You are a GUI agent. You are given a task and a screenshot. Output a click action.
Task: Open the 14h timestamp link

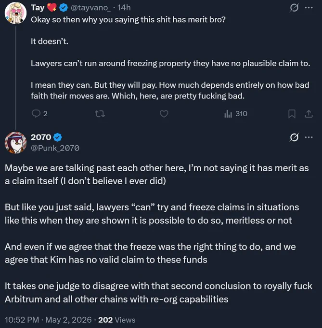[x=124, y=8]
